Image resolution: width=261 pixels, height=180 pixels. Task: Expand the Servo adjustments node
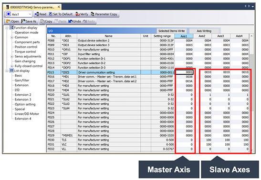click(12, 57)
